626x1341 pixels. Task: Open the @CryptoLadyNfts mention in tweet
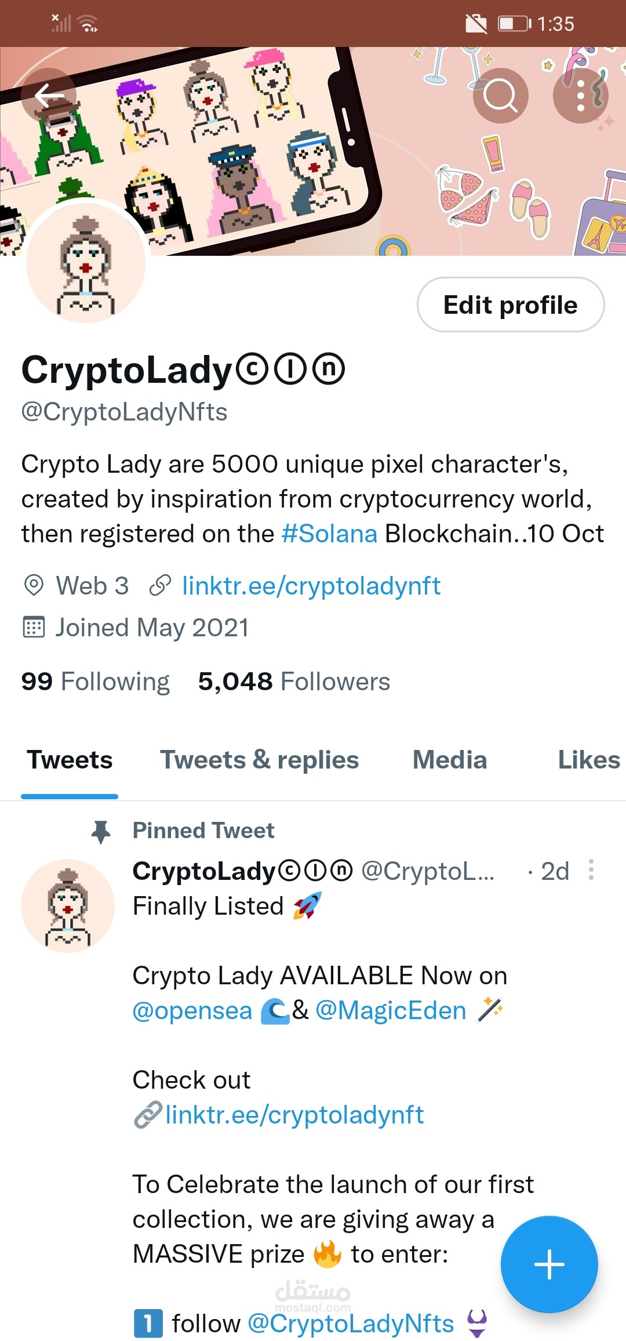coord(351,1324)
